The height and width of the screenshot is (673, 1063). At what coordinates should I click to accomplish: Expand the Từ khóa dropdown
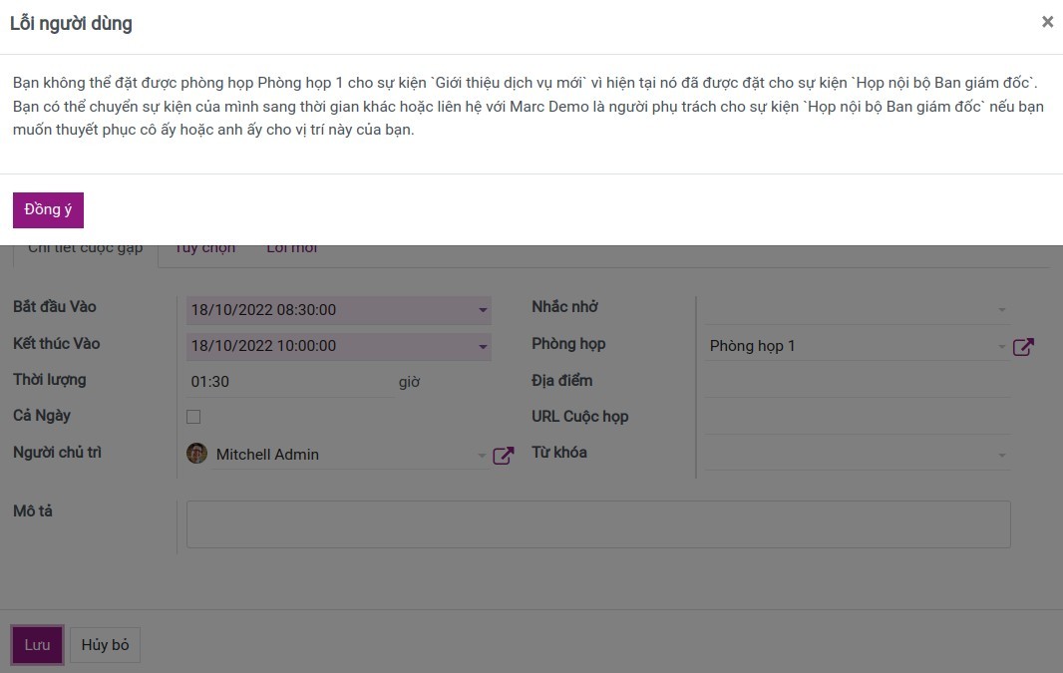(x=1001, y=456)
